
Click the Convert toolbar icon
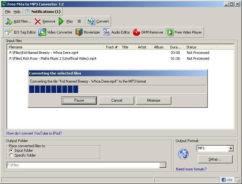click(91, 21)
